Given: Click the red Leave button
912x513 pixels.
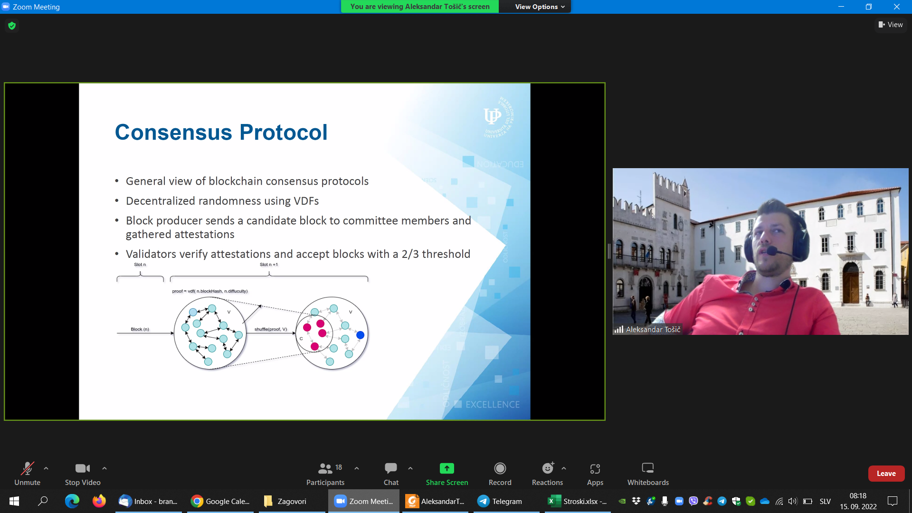Looking at the screenshot, I should [x=886, y=474].
